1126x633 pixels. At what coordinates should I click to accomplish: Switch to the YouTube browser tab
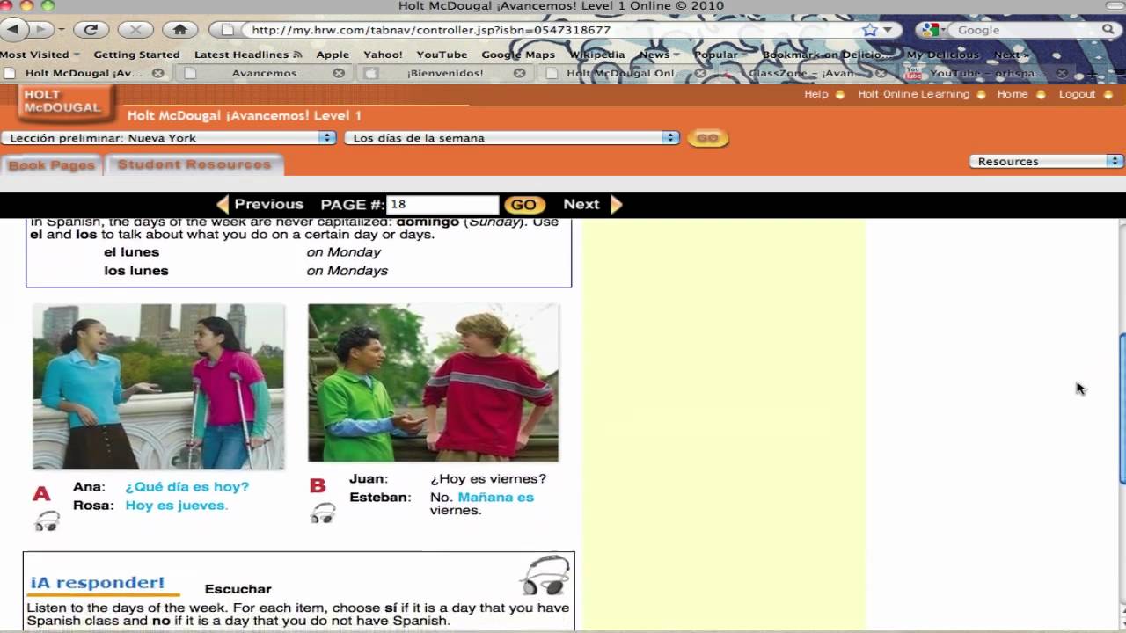[x=985, y=73]
